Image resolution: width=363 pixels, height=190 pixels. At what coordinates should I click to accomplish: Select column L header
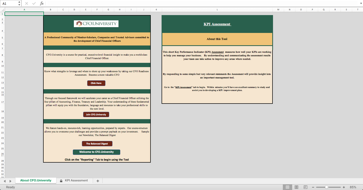point(217,10)
